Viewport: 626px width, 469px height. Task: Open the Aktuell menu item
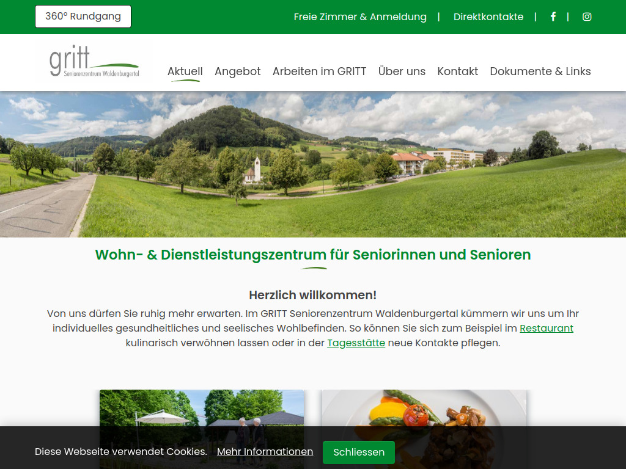click(185, 71)
